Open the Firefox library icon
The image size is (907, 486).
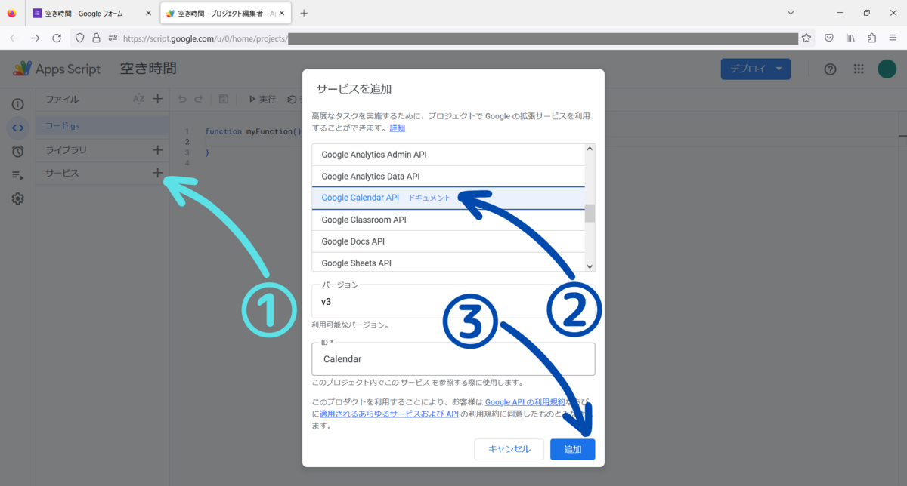point(850,38)
